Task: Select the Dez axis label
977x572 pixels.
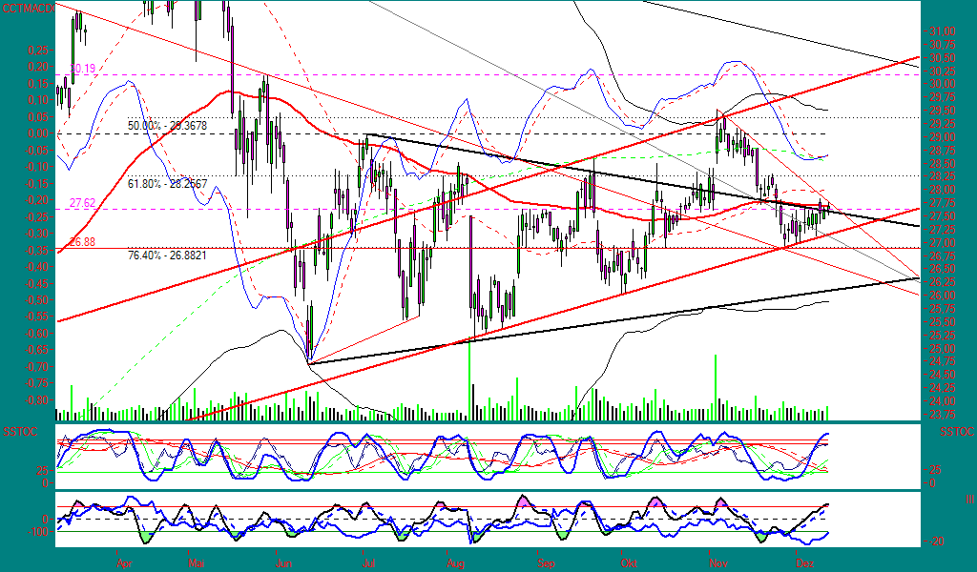Action: click(x=805, y=563)
